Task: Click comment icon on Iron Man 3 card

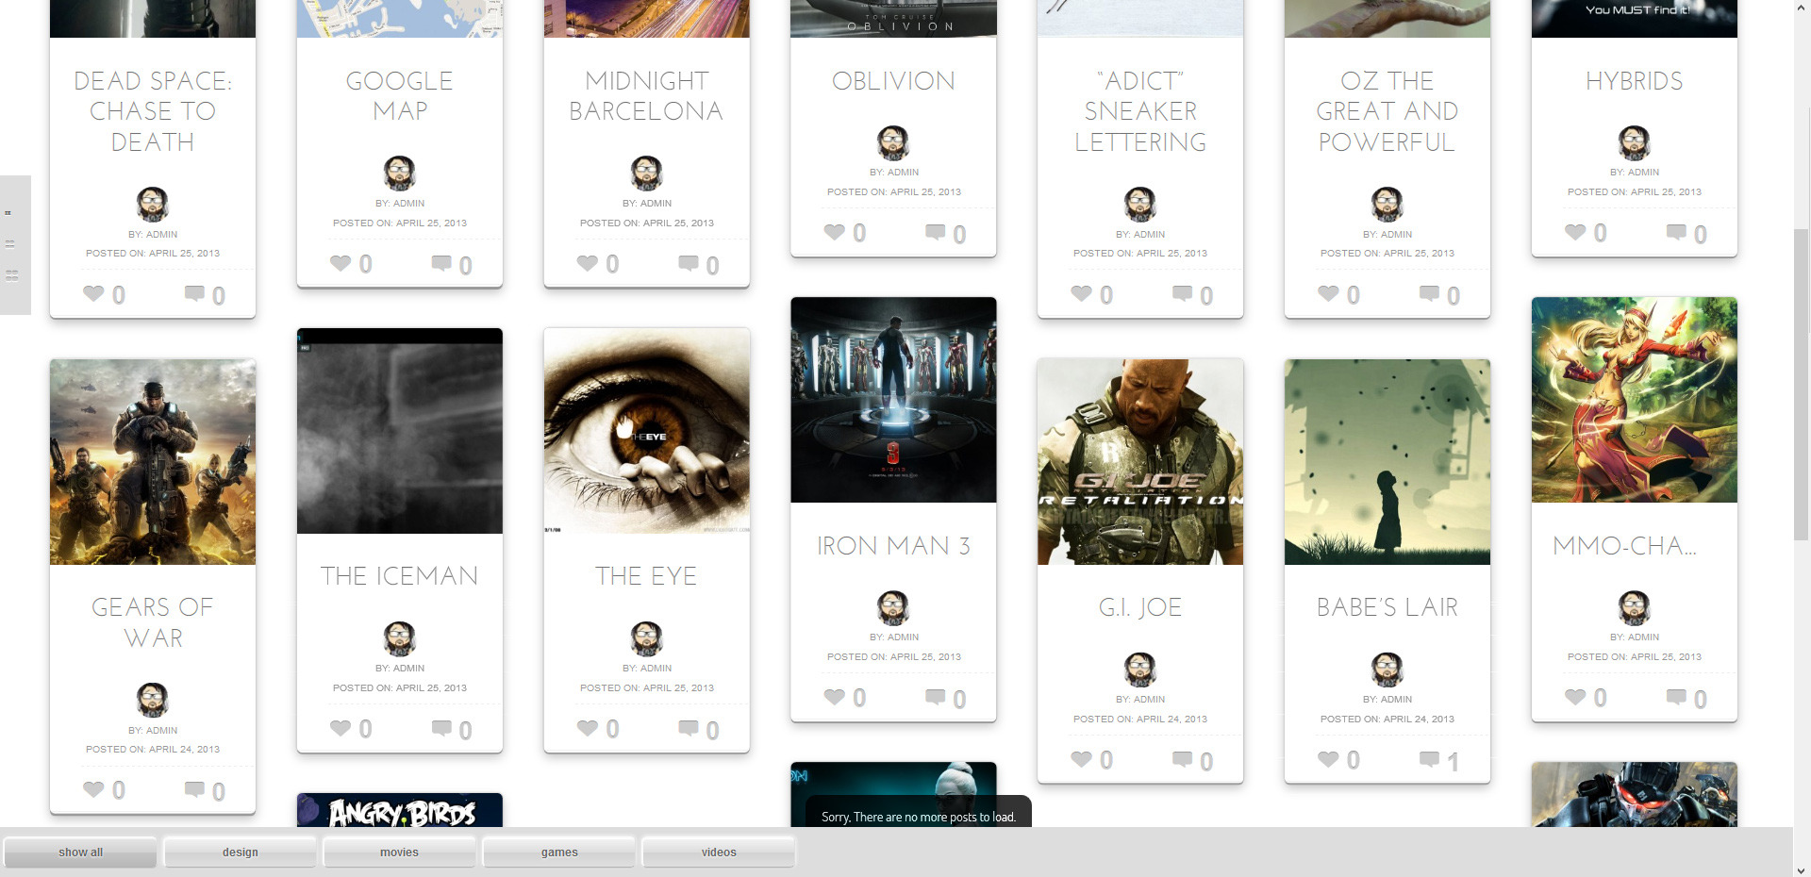Action: pos(936,697)
